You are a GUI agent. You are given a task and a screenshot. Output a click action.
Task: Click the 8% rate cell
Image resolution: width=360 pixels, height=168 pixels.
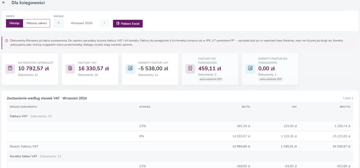(x=142, y=136)
